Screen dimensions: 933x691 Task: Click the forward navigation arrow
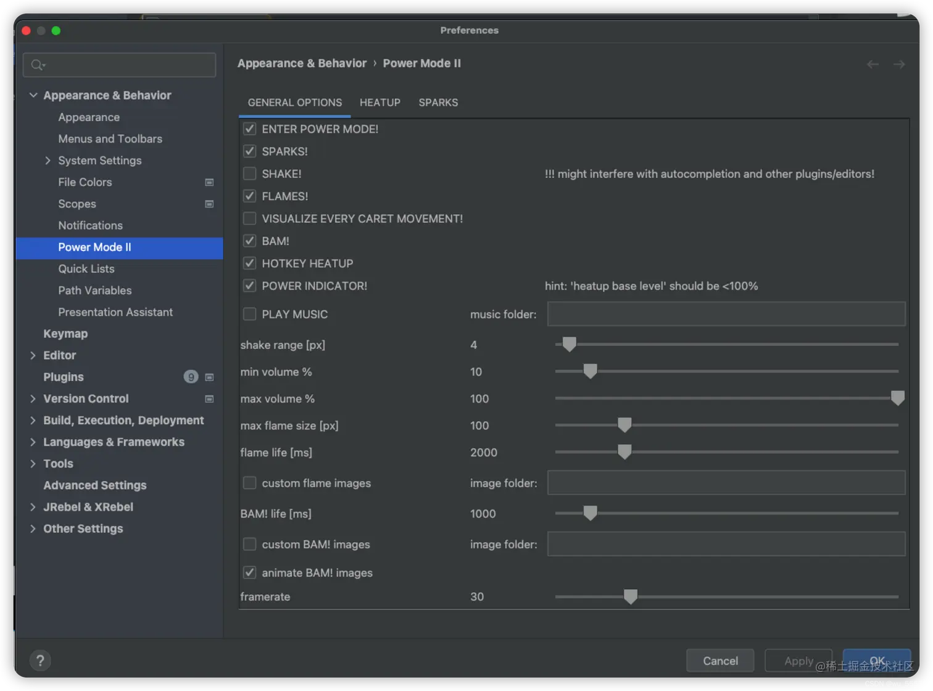click(899, 64)
